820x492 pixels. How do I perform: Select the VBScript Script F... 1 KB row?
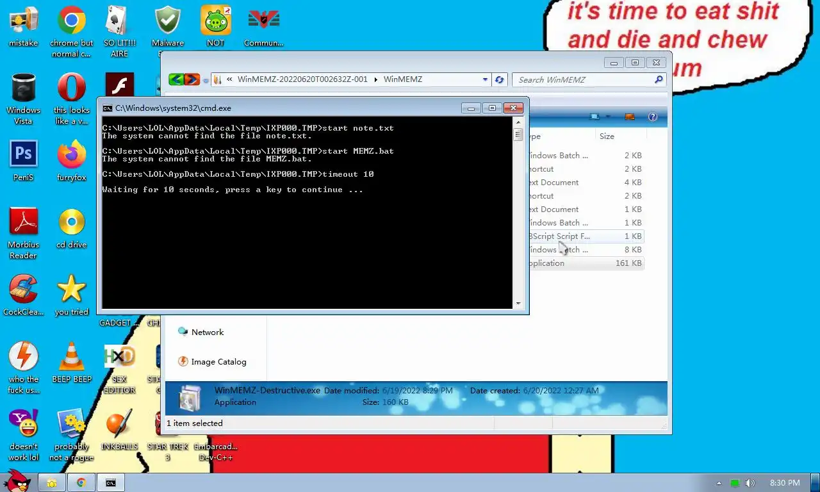click(584, 236)
